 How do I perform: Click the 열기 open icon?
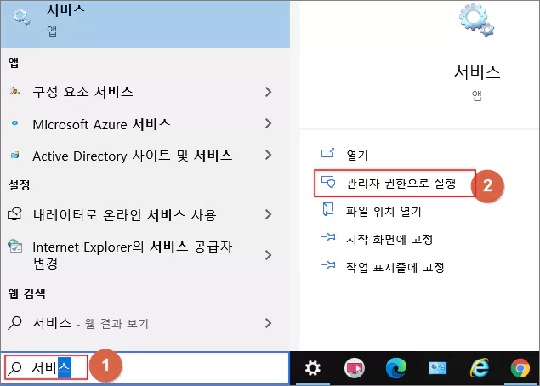[327, 153]
